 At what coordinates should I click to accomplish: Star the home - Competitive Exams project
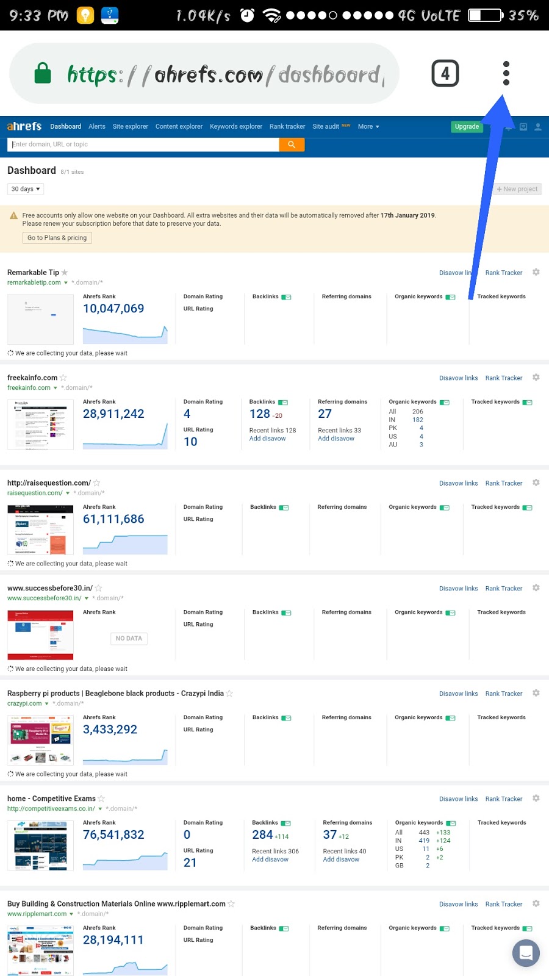[101, 798]
